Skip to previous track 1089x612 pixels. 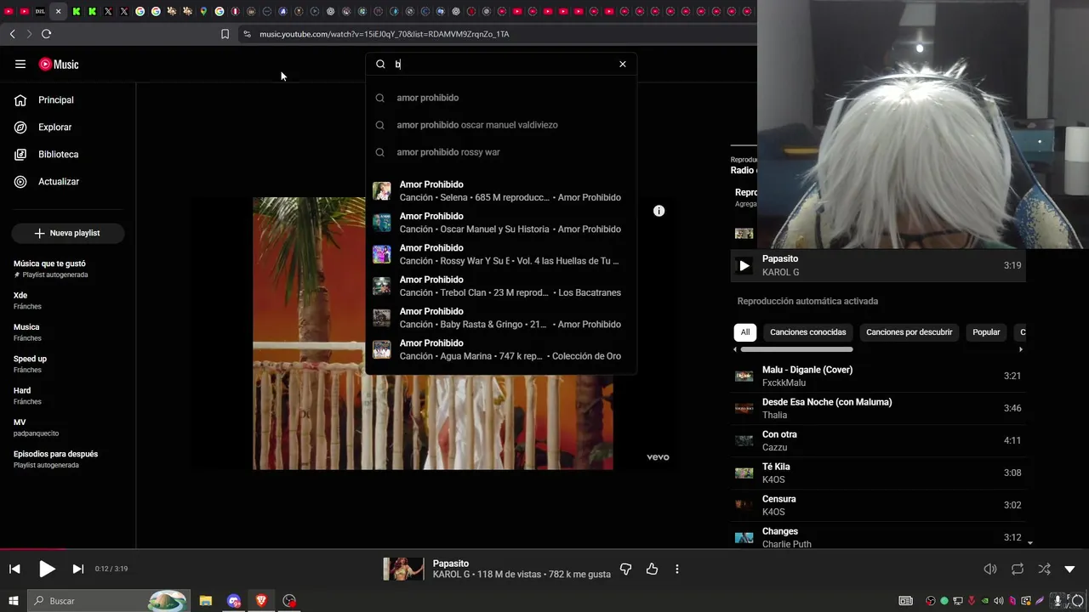(x=14, y=569)
